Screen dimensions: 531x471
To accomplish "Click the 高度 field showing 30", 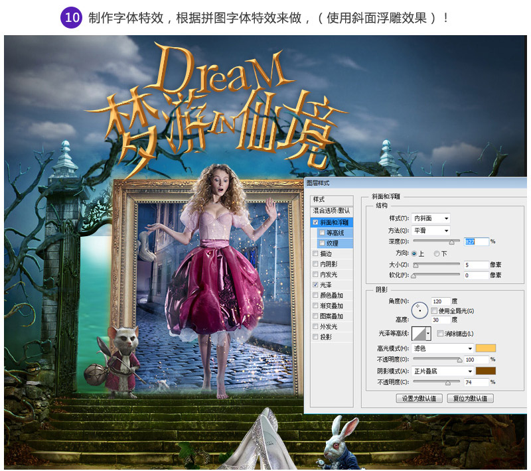I will click(441, 320).
